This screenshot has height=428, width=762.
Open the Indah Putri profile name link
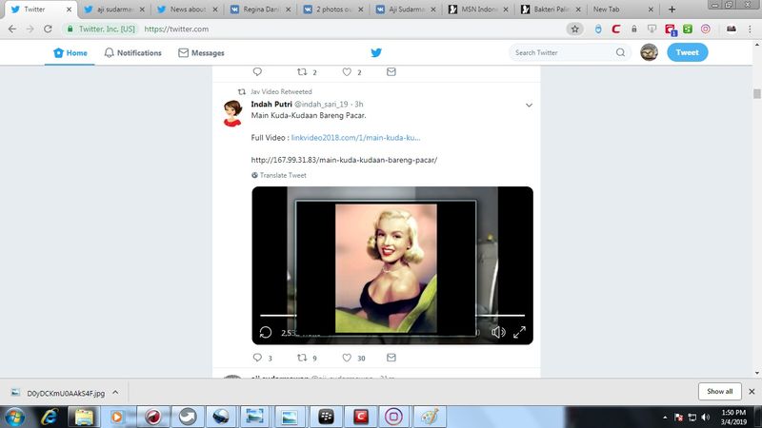tap(271, 104)
